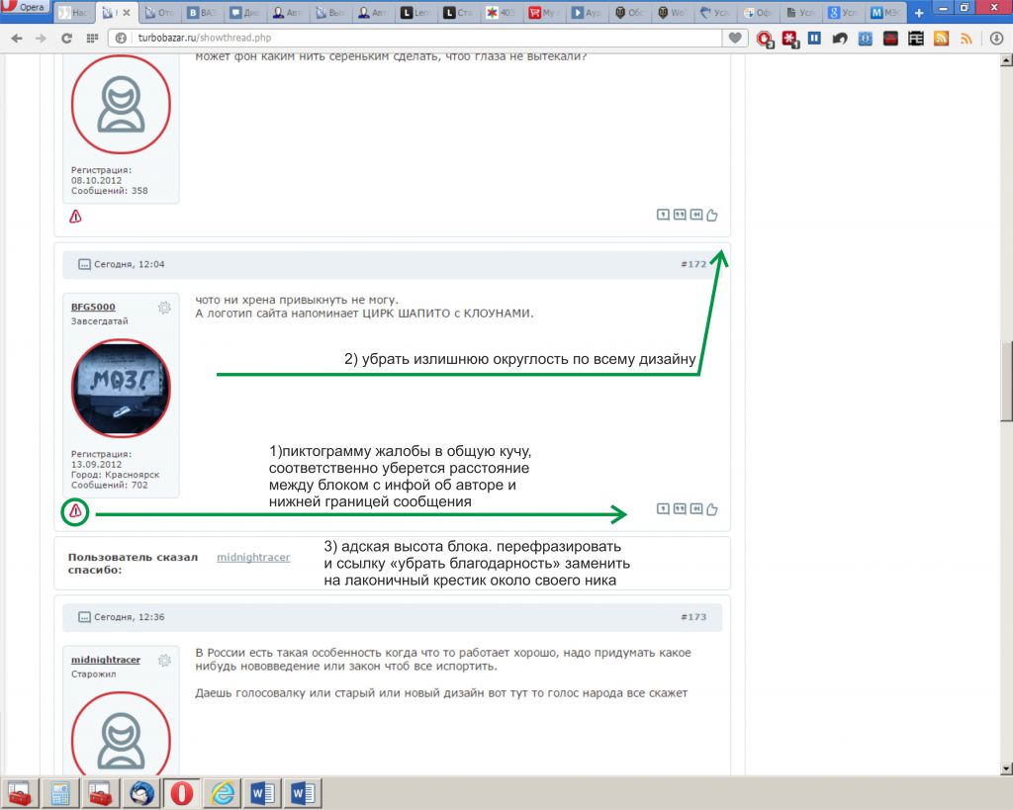1013x810 pixels.
Task: Reload the page with the refresh button
Action: 66,38
